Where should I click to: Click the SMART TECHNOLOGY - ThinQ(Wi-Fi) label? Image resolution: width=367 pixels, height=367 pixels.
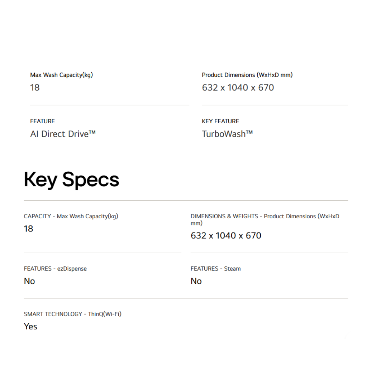click(x=72, y=314)
